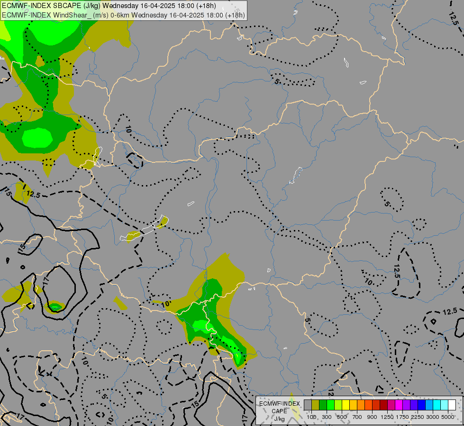Select the orange swatch left of 700 tick

coord(361,405)
